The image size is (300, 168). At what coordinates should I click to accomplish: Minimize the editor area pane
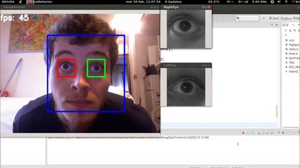(x=272, y=25)
